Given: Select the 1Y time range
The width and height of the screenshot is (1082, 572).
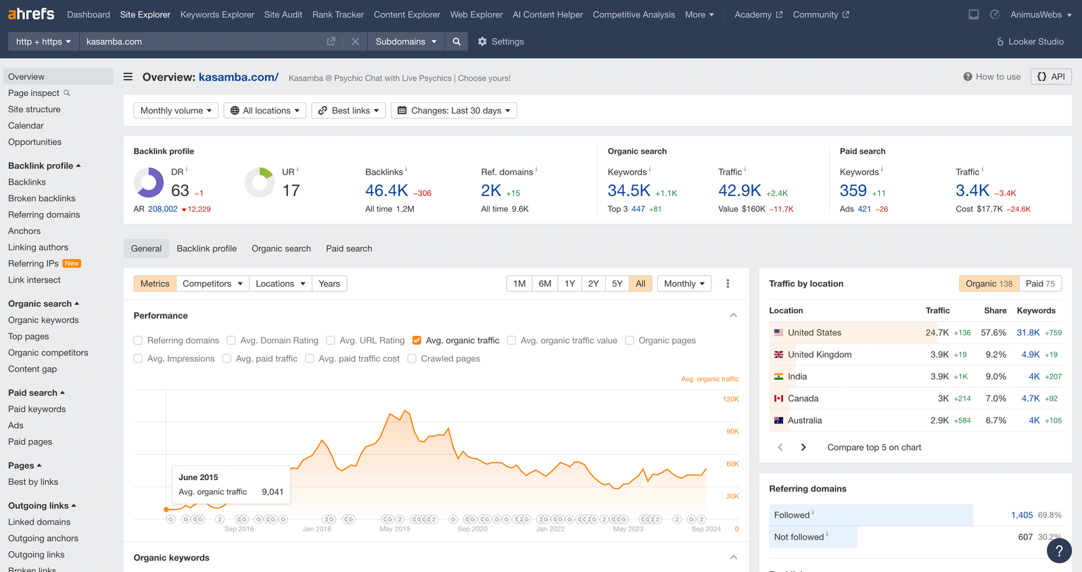Looking at the screenshot, I should [570, 283].
